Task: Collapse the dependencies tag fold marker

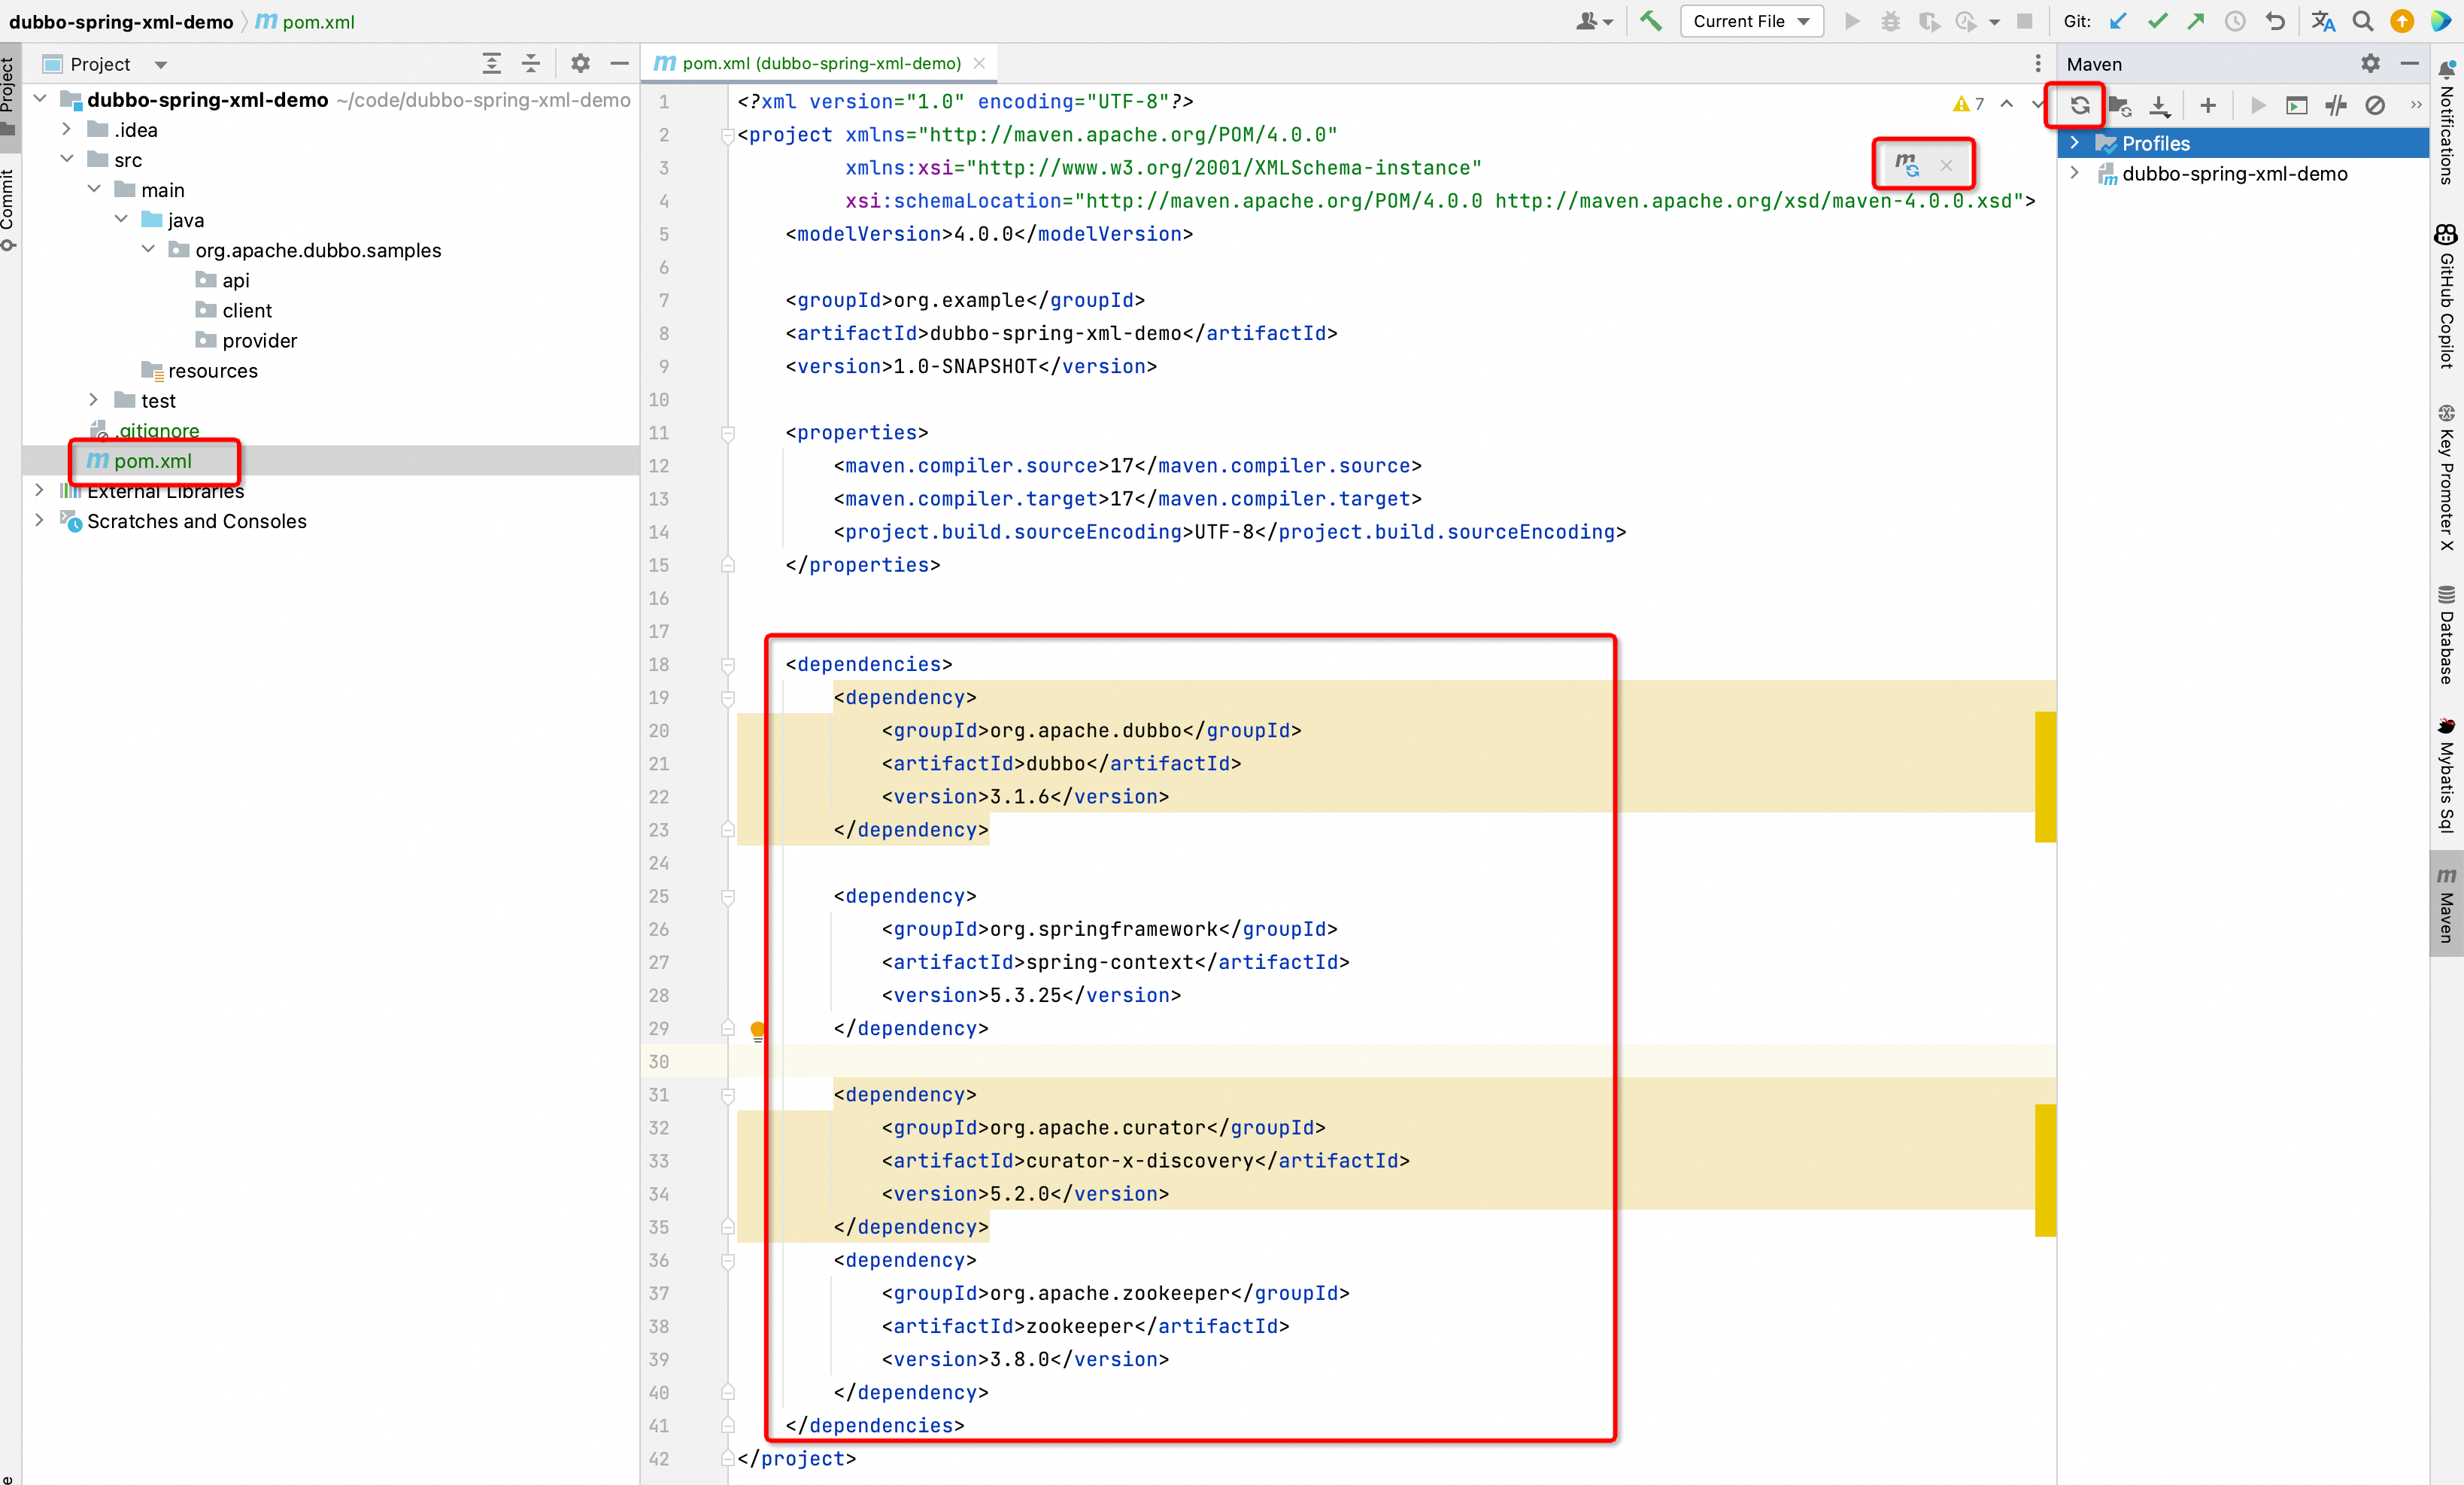Action: click(728, 665)
